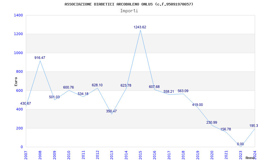This screenshot has width=258, height=161.
Task: Click x-axis year 2009
Action: click(x=55, y=155)
